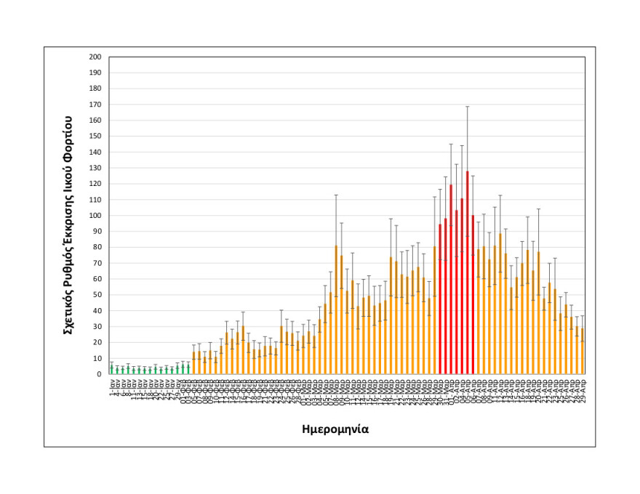Select the Y-axis tick label 50
Screen dimensions: 640x494
[x=97, y=295]
